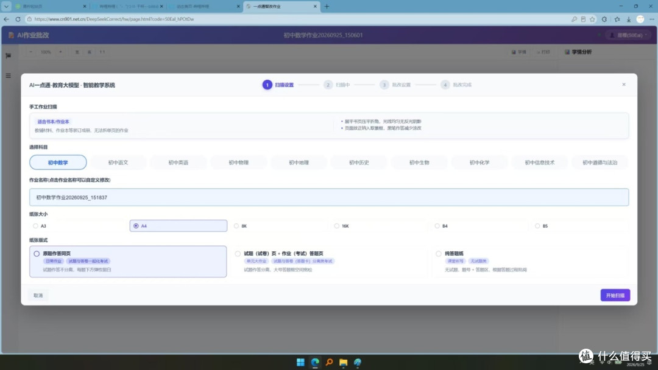Open the browser downloads icon
658x370 pixels.
[629, 19]
